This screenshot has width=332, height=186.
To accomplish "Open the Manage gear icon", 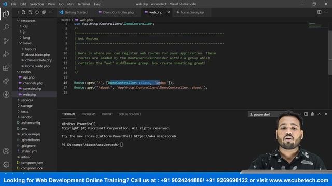I will (x=6, y=164).
